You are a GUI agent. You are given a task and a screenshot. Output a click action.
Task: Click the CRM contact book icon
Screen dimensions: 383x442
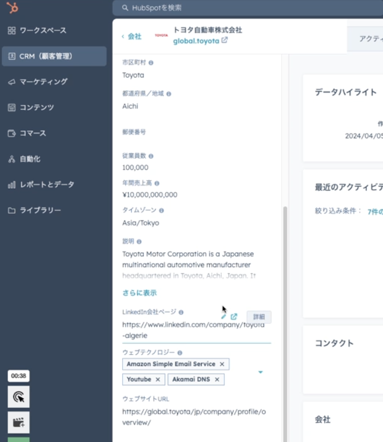[12, 56]
